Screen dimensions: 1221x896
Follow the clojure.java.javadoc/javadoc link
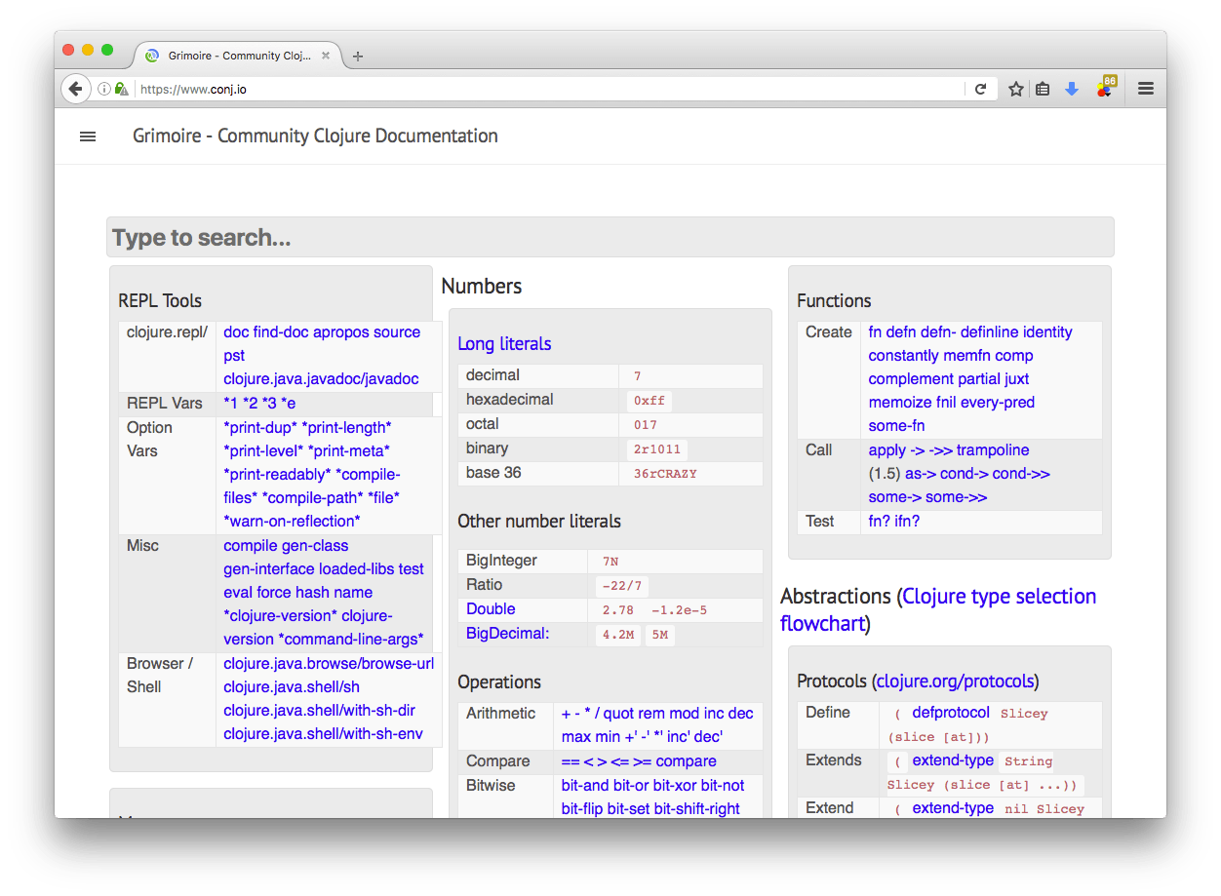(321, 379)
